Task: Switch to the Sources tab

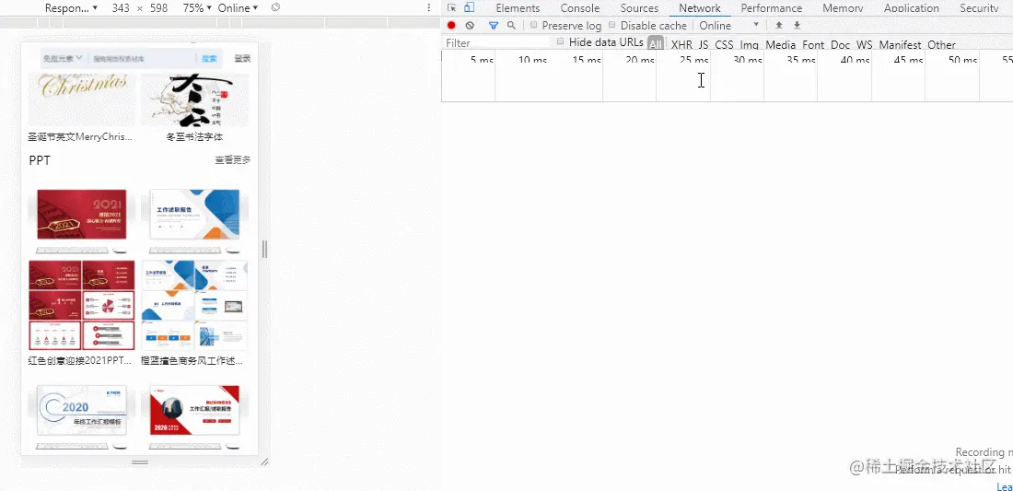Action: point(639,7)
